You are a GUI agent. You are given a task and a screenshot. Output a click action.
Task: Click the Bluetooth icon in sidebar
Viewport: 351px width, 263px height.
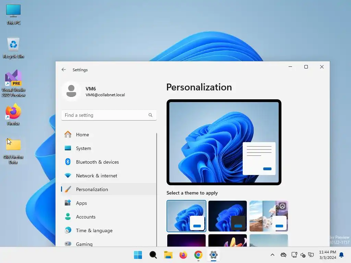tap(68, 162)
